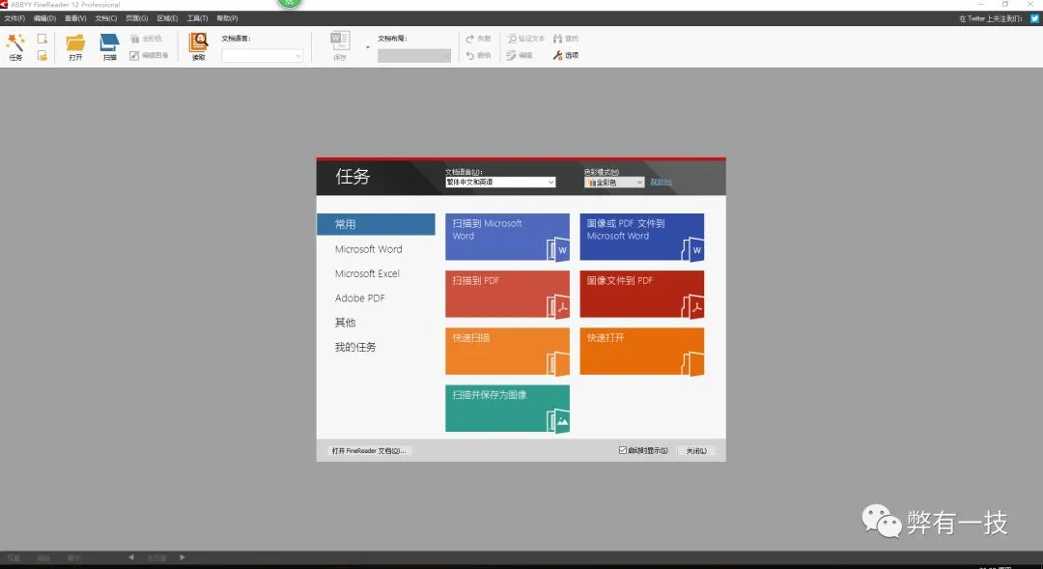This screenshot has height=569, width=1043.
Task: Open the 编辑(D) menu
Action: [44, 18]
